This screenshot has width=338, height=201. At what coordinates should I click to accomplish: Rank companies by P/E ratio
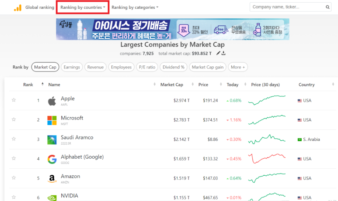tap(147, 67)
